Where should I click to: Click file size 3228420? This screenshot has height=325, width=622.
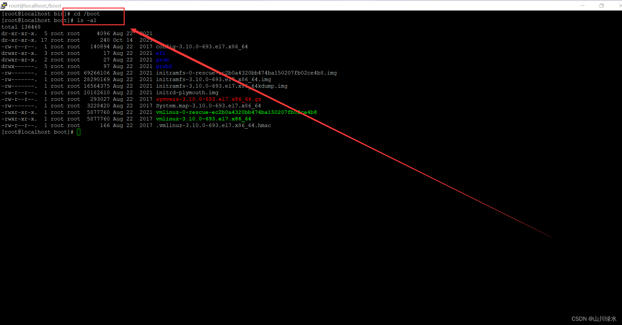tap(98, 106)
